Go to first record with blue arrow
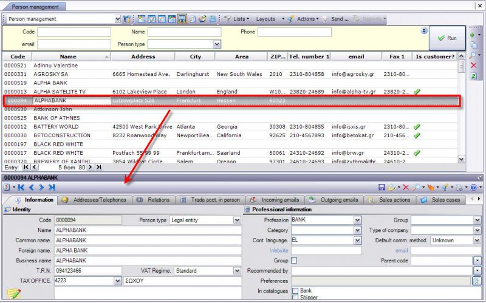 21,187
